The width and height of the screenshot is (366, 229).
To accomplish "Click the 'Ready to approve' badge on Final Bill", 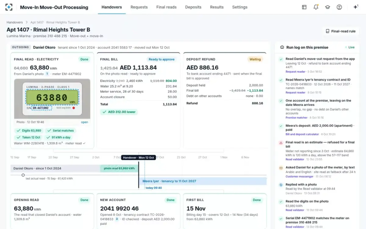I will click(162, 59).
